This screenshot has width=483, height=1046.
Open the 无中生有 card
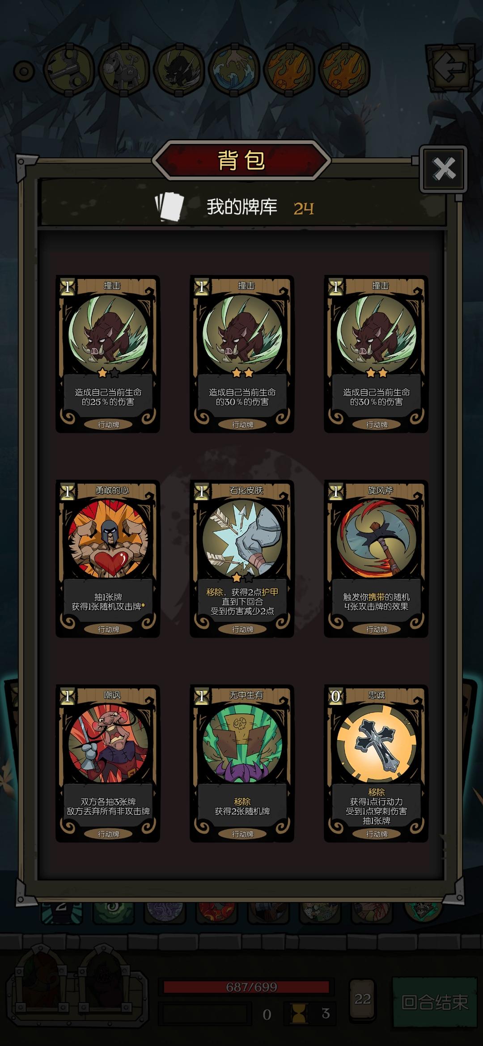(x=242, y=763)
